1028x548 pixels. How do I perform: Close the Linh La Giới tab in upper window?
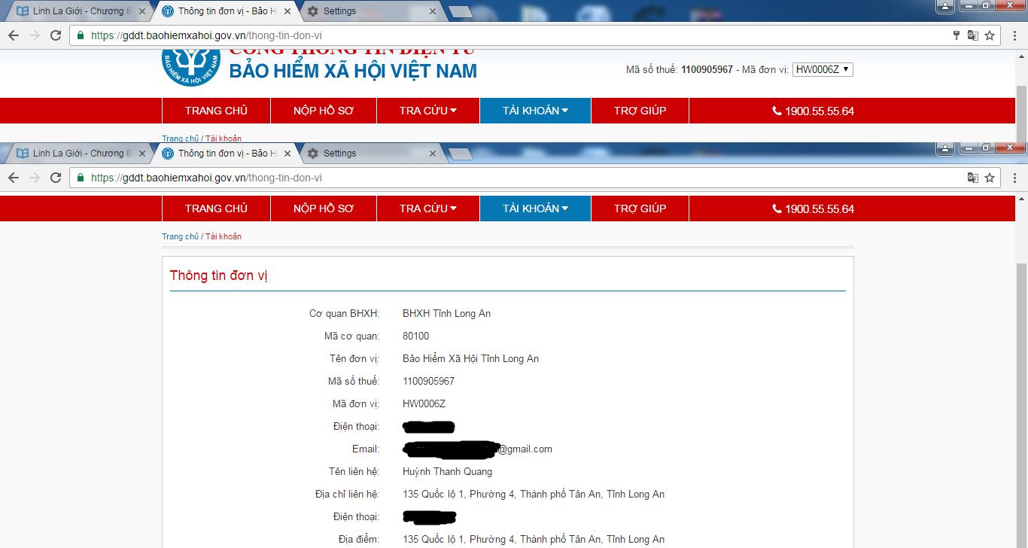pyautogui.click(x=142, y=11)
